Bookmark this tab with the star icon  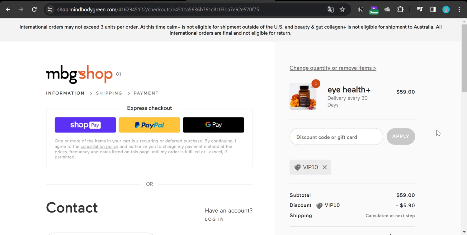pos(342,9)
